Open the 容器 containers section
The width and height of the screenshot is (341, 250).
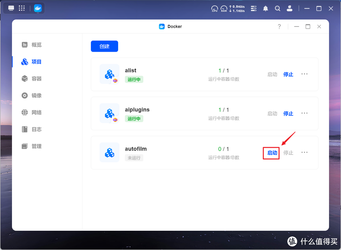36,79
